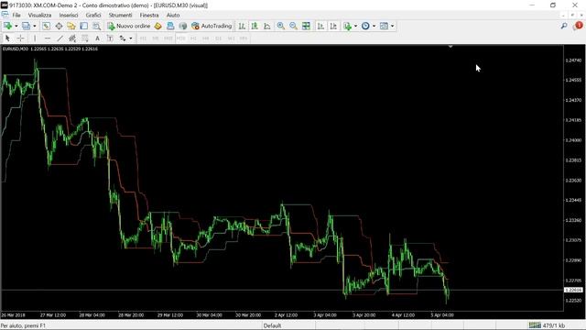Click the Default profile in status bar
586x330 pixels.
272,325
